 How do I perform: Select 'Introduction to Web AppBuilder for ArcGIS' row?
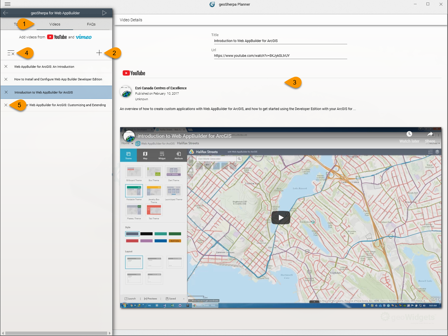[x=56, y=92]
